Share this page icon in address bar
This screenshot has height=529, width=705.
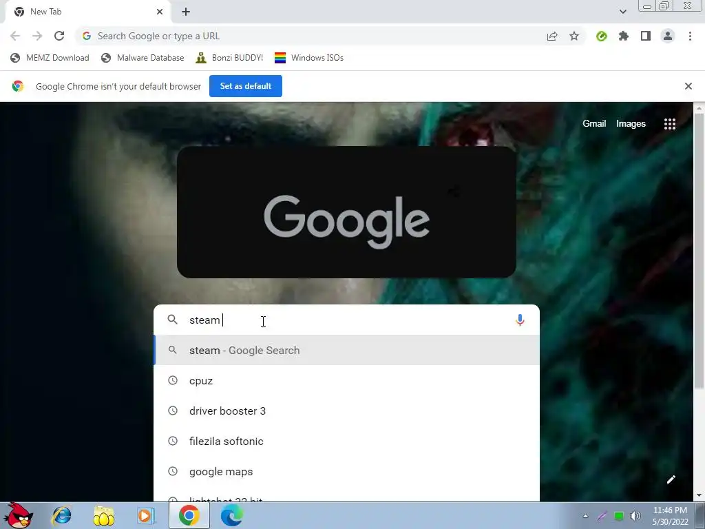(552, 36)
